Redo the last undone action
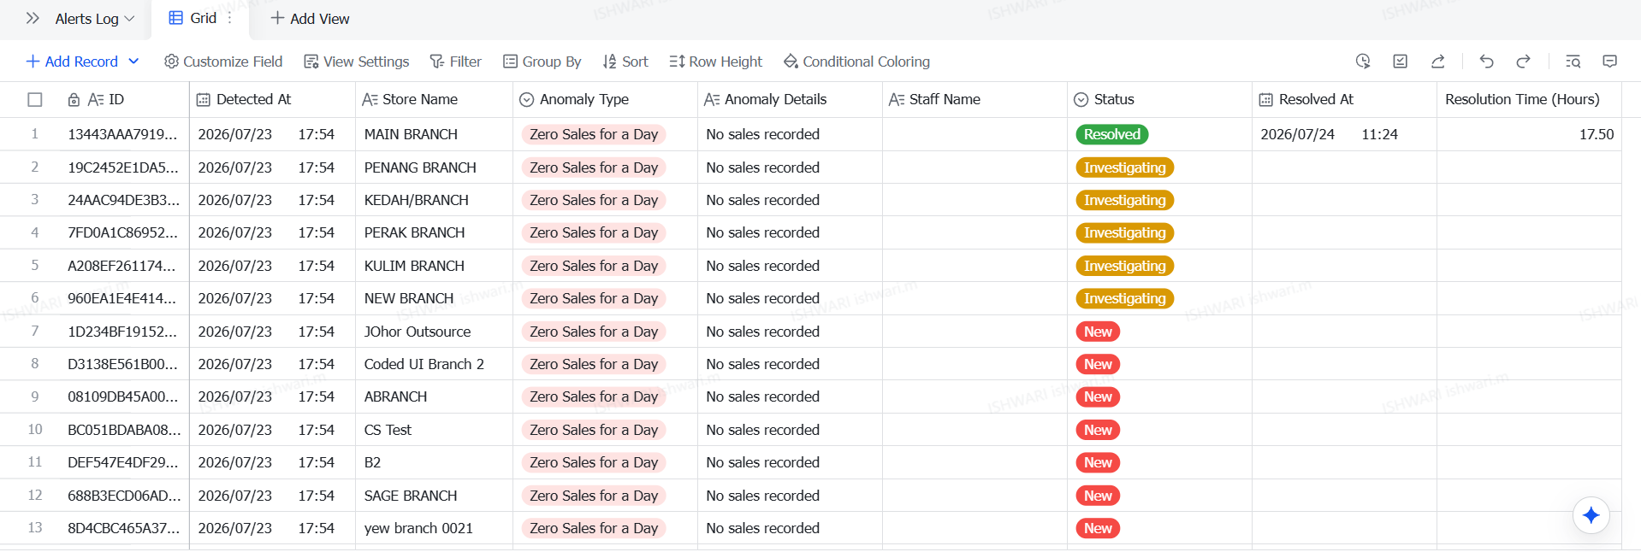Viewport: 1641px width, 552px height. (1524, 62)
